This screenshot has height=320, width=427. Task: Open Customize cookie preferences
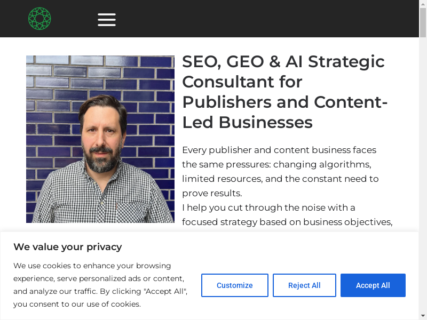tap(234, 285)
